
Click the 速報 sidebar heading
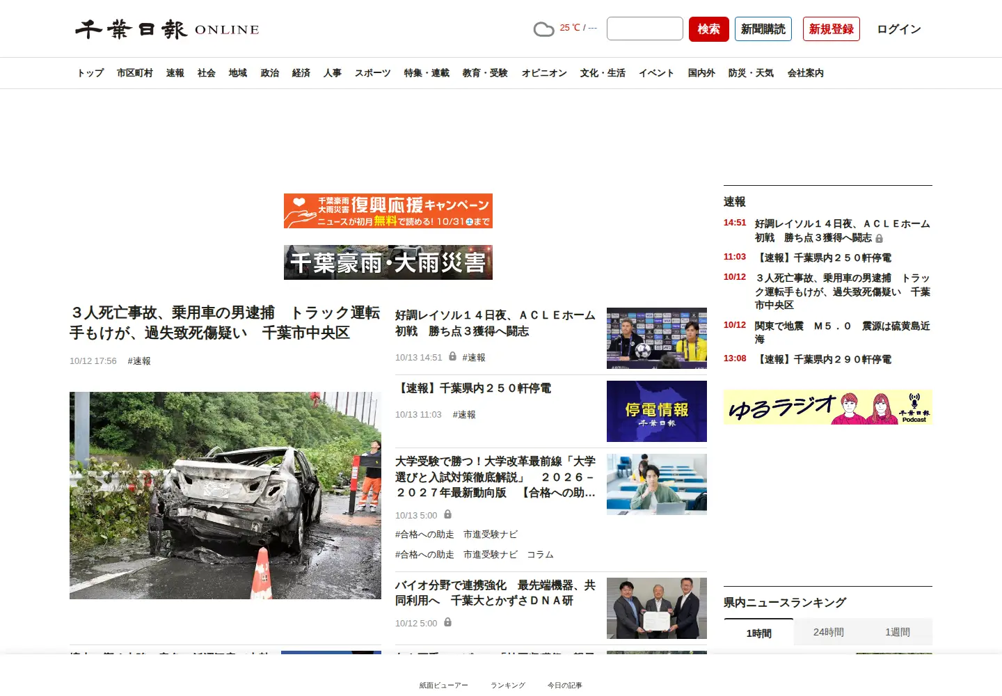(734, 201)
